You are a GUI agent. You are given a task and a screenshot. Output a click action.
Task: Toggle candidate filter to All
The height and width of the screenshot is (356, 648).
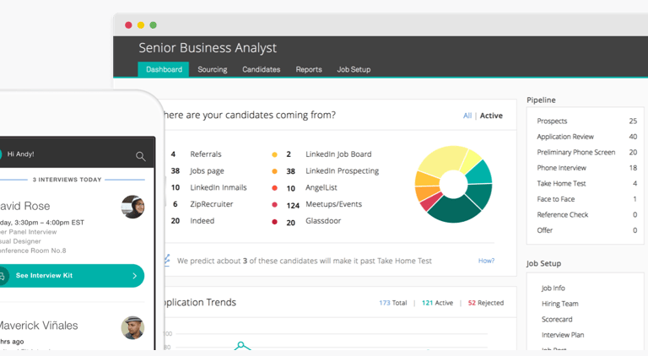(467, 116)
